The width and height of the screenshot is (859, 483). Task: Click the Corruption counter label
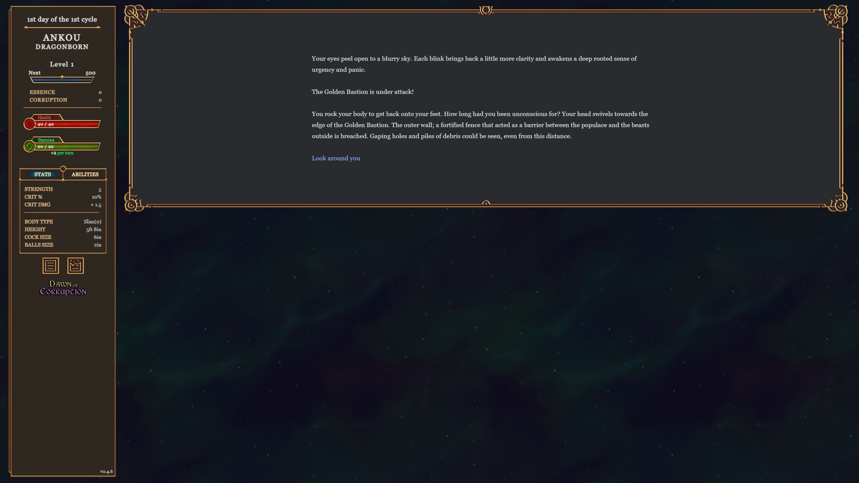48,100
